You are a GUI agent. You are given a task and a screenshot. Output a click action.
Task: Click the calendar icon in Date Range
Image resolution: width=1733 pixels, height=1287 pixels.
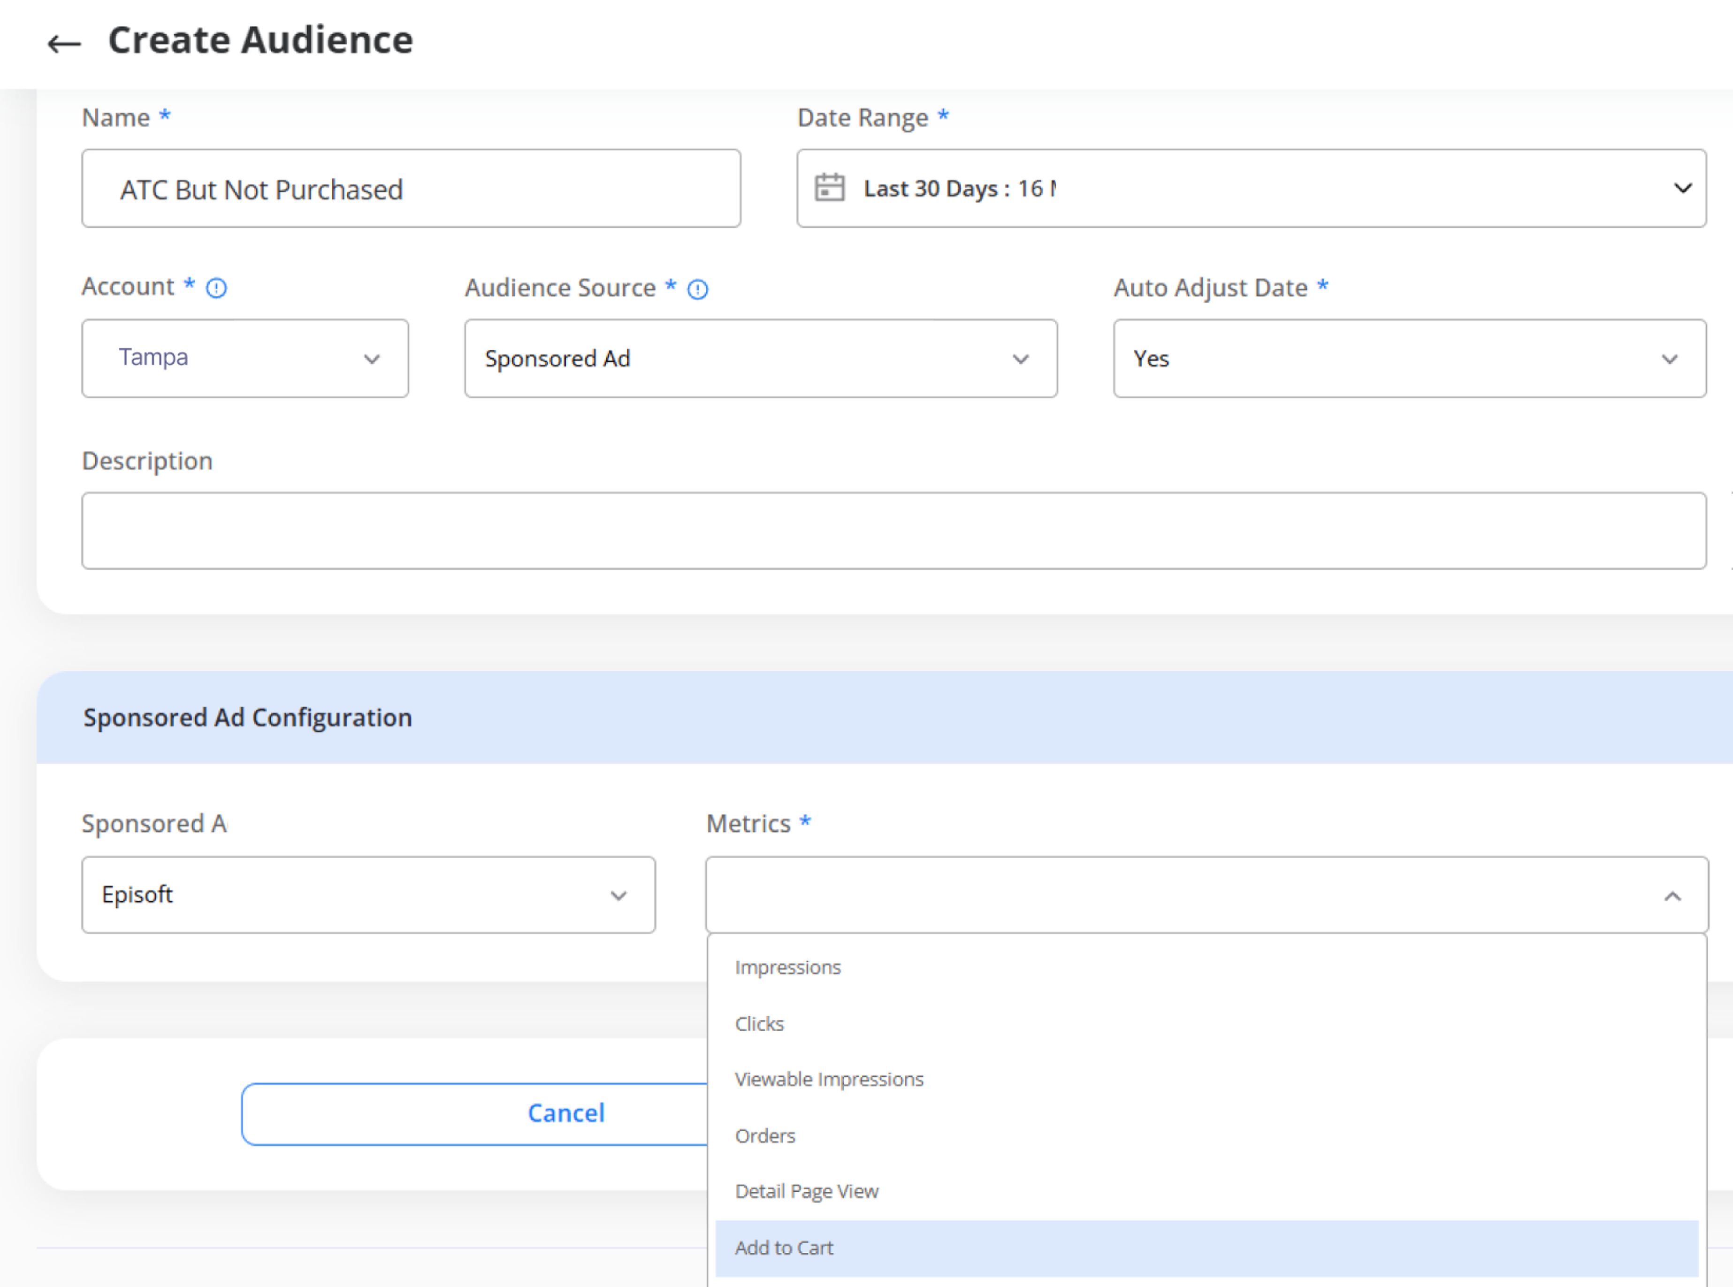[829, 188]
